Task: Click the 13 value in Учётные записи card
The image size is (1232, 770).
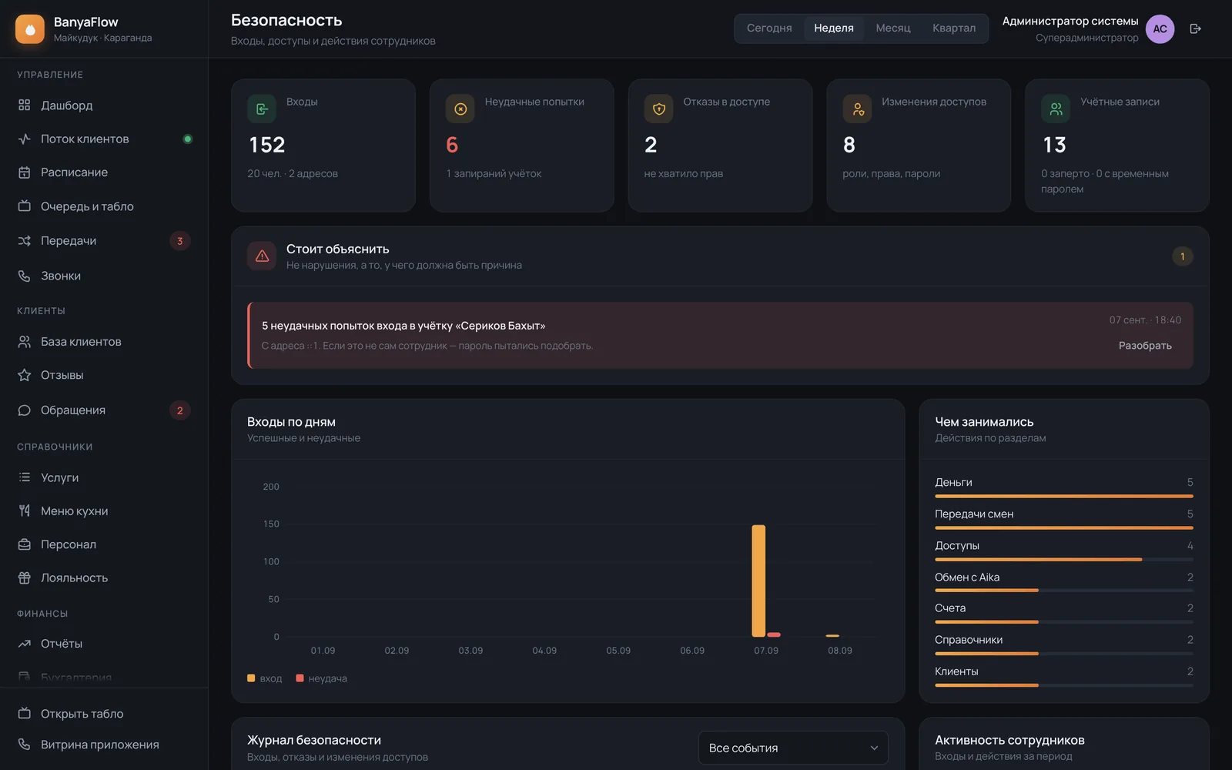Action: pyautogui.click(x=1054, y=145)
